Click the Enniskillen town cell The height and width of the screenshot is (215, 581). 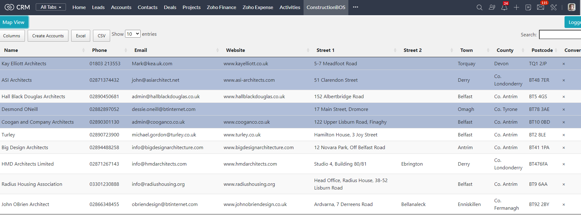469,204
